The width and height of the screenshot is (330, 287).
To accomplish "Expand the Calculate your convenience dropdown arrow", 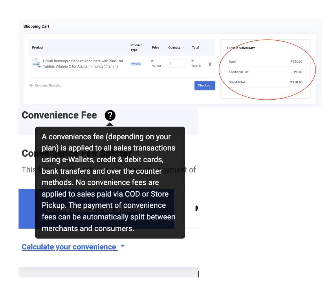I will (x=123, y=246).
